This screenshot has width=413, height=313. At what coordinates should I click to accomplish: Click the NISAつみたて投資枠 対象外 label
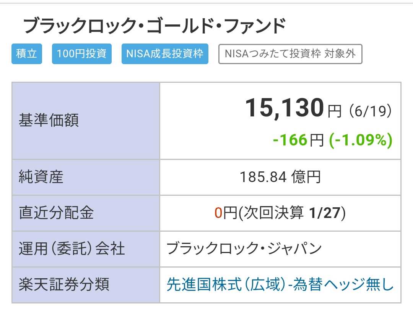pos(290,54)
